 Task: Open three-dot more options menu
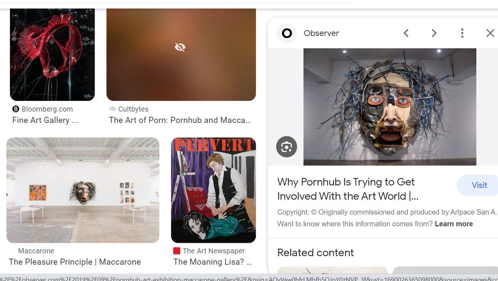(462, 33)
